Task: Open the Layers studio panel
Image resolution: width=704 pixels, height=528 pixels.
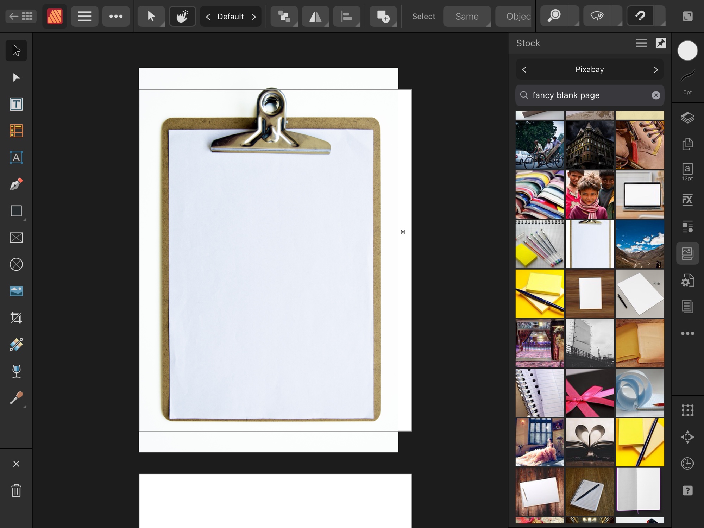Action: point(687,118)
